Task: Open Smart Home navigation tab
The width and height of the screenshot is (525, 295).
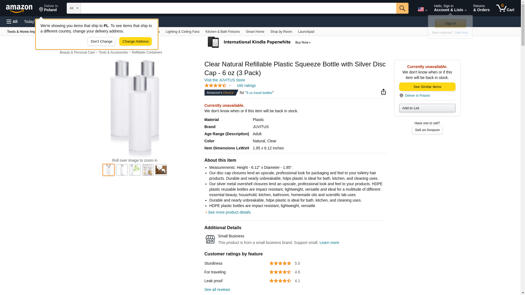Action: [x=255, y=32]
